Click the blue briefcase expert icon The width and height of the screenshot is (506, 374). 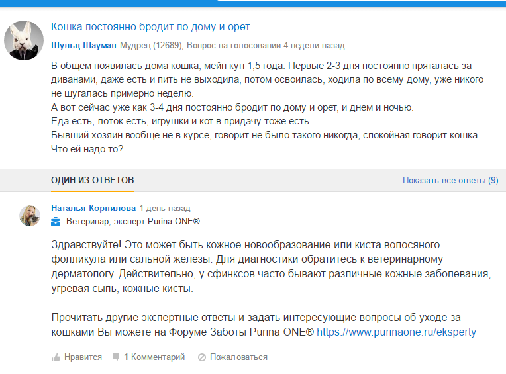(x=56, y=221)
